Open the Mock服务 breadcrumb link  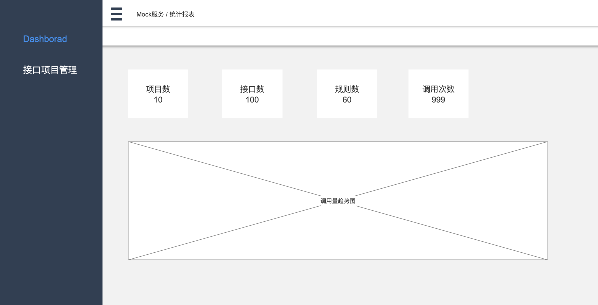pyautogui.click(x=150, y=14)
